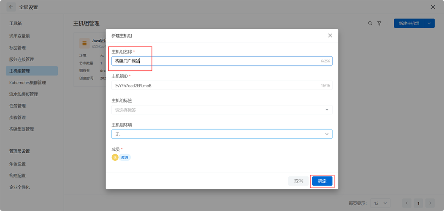The width and height of the screenshot is (444, 211).
Task: Confirm the dialog with 确定
Action: (x=322, y=181)
